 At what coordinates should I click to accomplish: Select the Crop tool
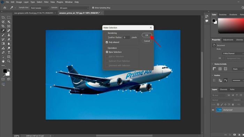[x=3, y=26]
